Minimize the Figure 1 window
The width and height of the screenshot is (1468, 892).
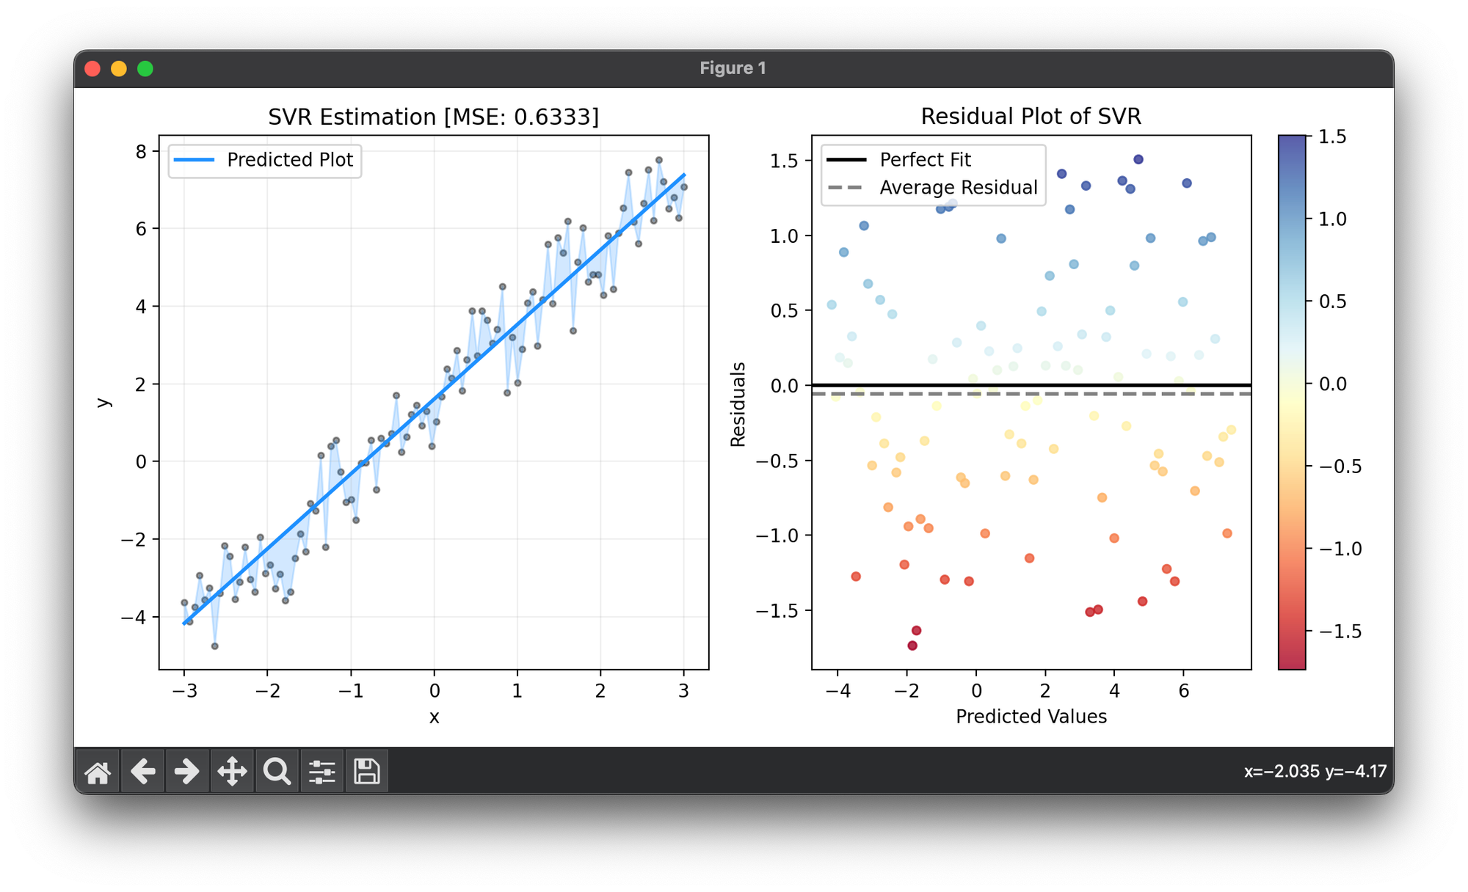119,69
